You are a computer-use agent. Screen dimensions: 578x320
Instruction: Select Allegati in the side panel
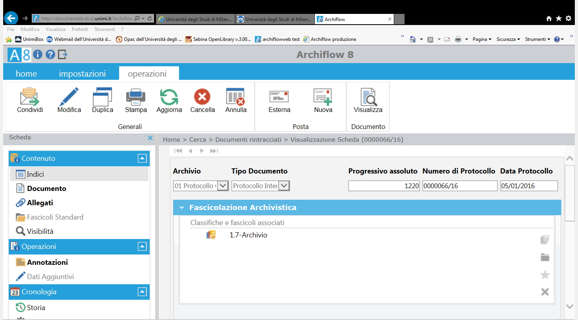click(40, 203)
